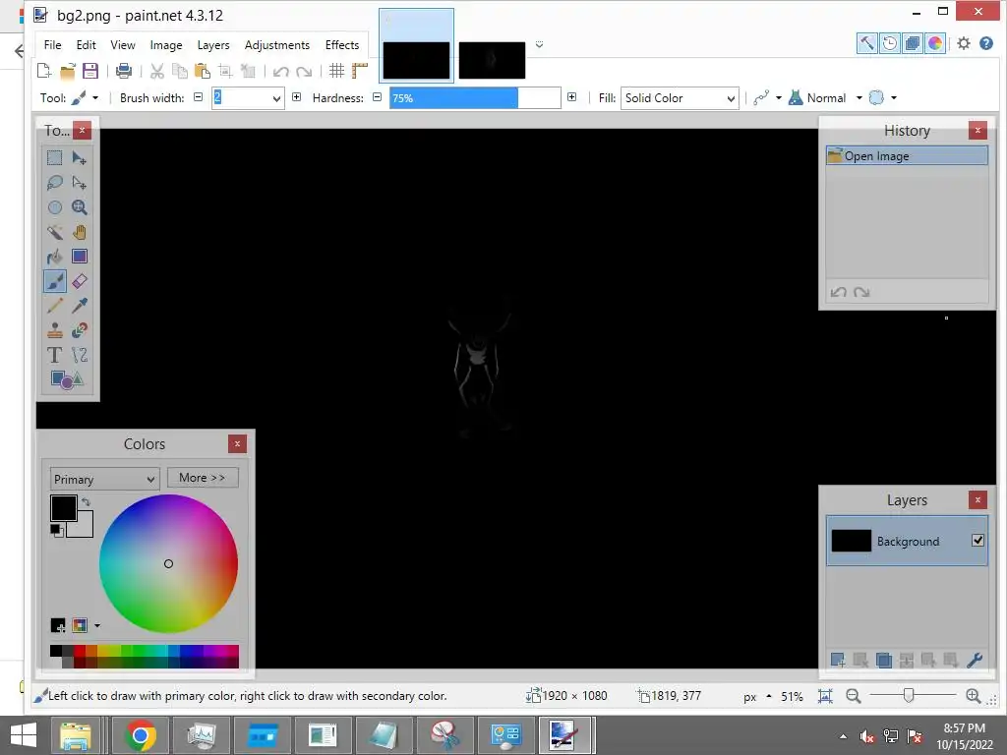Increase brush width with plus button
Viewport: 1007px width, 755px height.
(x=296, y=97)
